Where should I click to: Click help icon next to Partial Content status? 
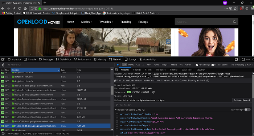tap(153, 92)
